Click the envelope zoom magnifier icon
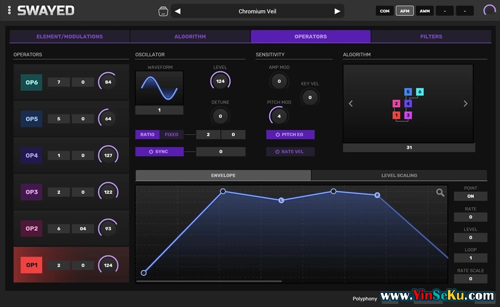500x307 pixels. 440,193
